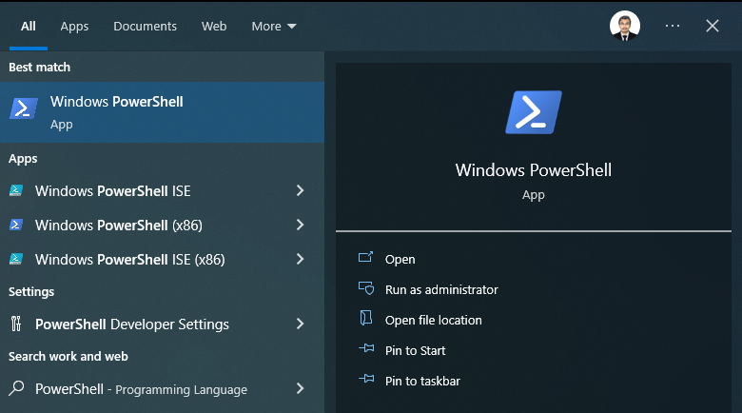The height and width of the screenshot is (413, 742).
Task: Click the Windows PowerShell (x86) icon
Action: coord(16,225)
